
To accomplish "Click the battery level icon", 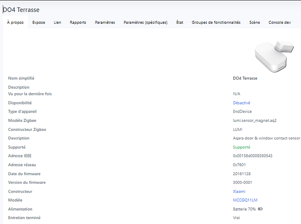I will (x=260, y=209).
